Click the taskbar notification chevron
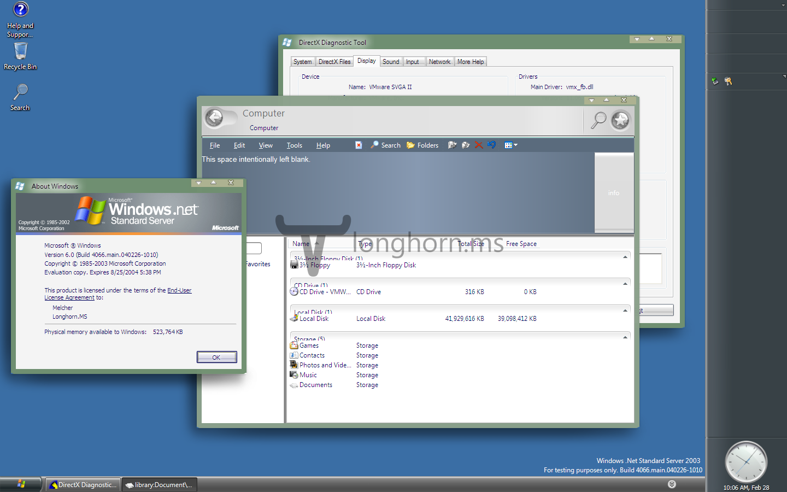The width and height of the screenshot is (787, 492). [x=672, y=484]
